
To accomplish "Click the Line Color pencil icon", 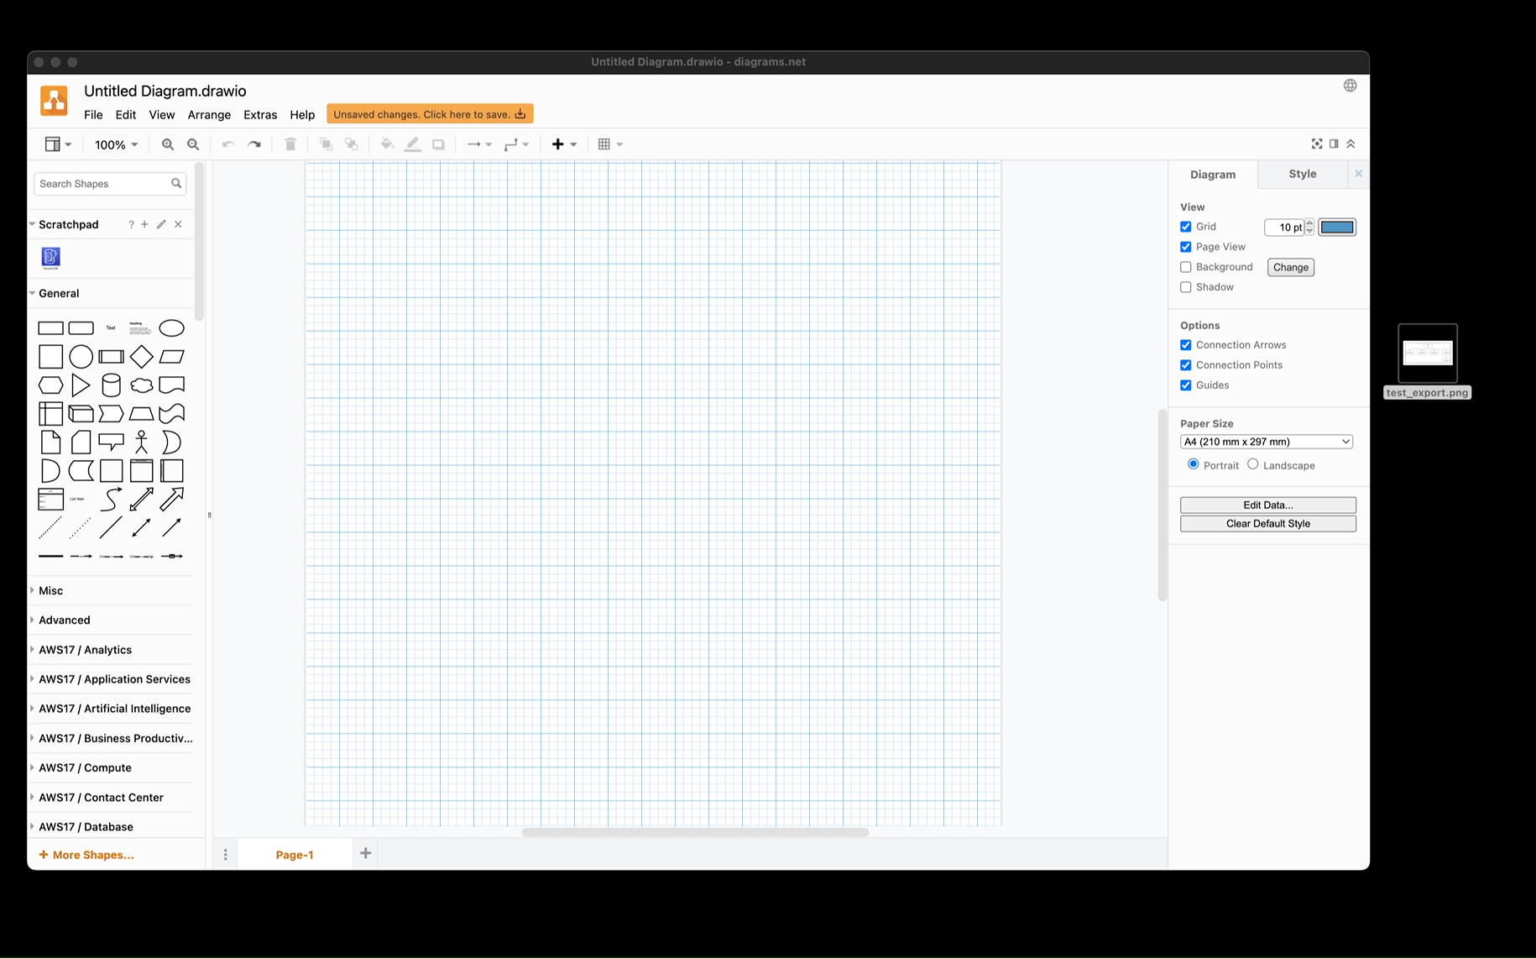I will coord(412,144).
